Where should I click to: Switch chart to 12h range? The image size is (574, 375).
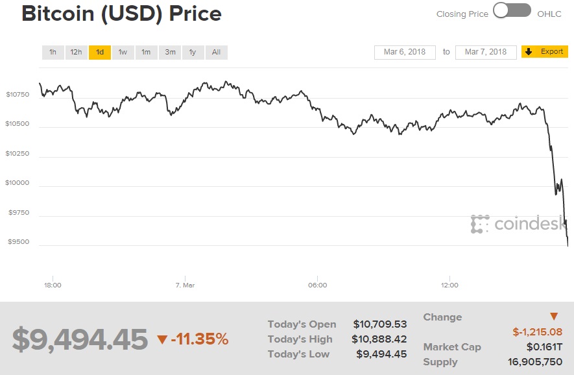77,52
